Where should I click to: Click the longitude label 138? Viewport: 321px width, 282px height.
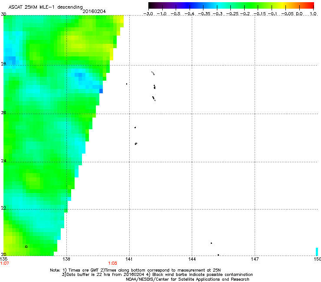coord(66,259)
